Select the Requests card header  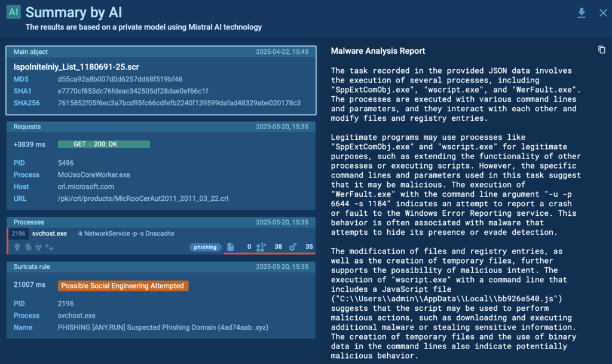(x=161, y=127)
